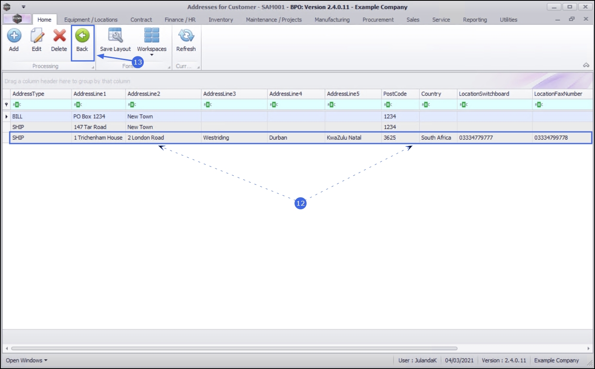Switch to the Inventory tab

(x=221, y=19)
